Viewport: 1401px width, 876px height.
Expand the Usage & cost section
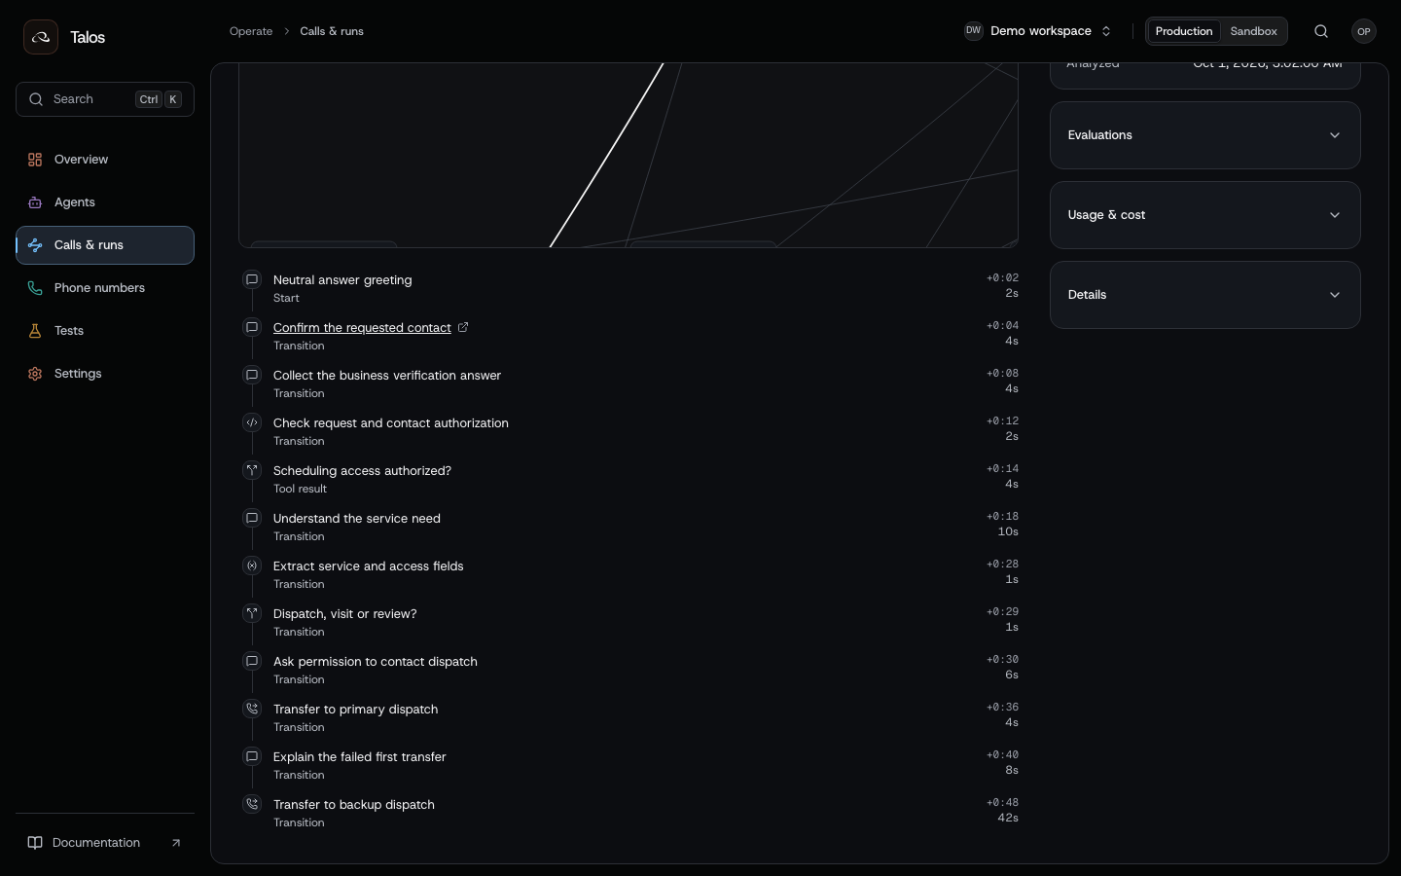[x=1204, y=215]
